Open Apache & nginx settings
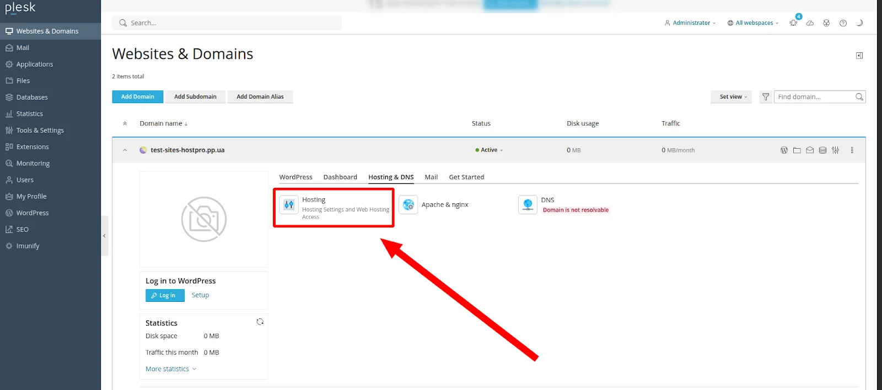Screen dimensions: 882x390 coord(444,205)
